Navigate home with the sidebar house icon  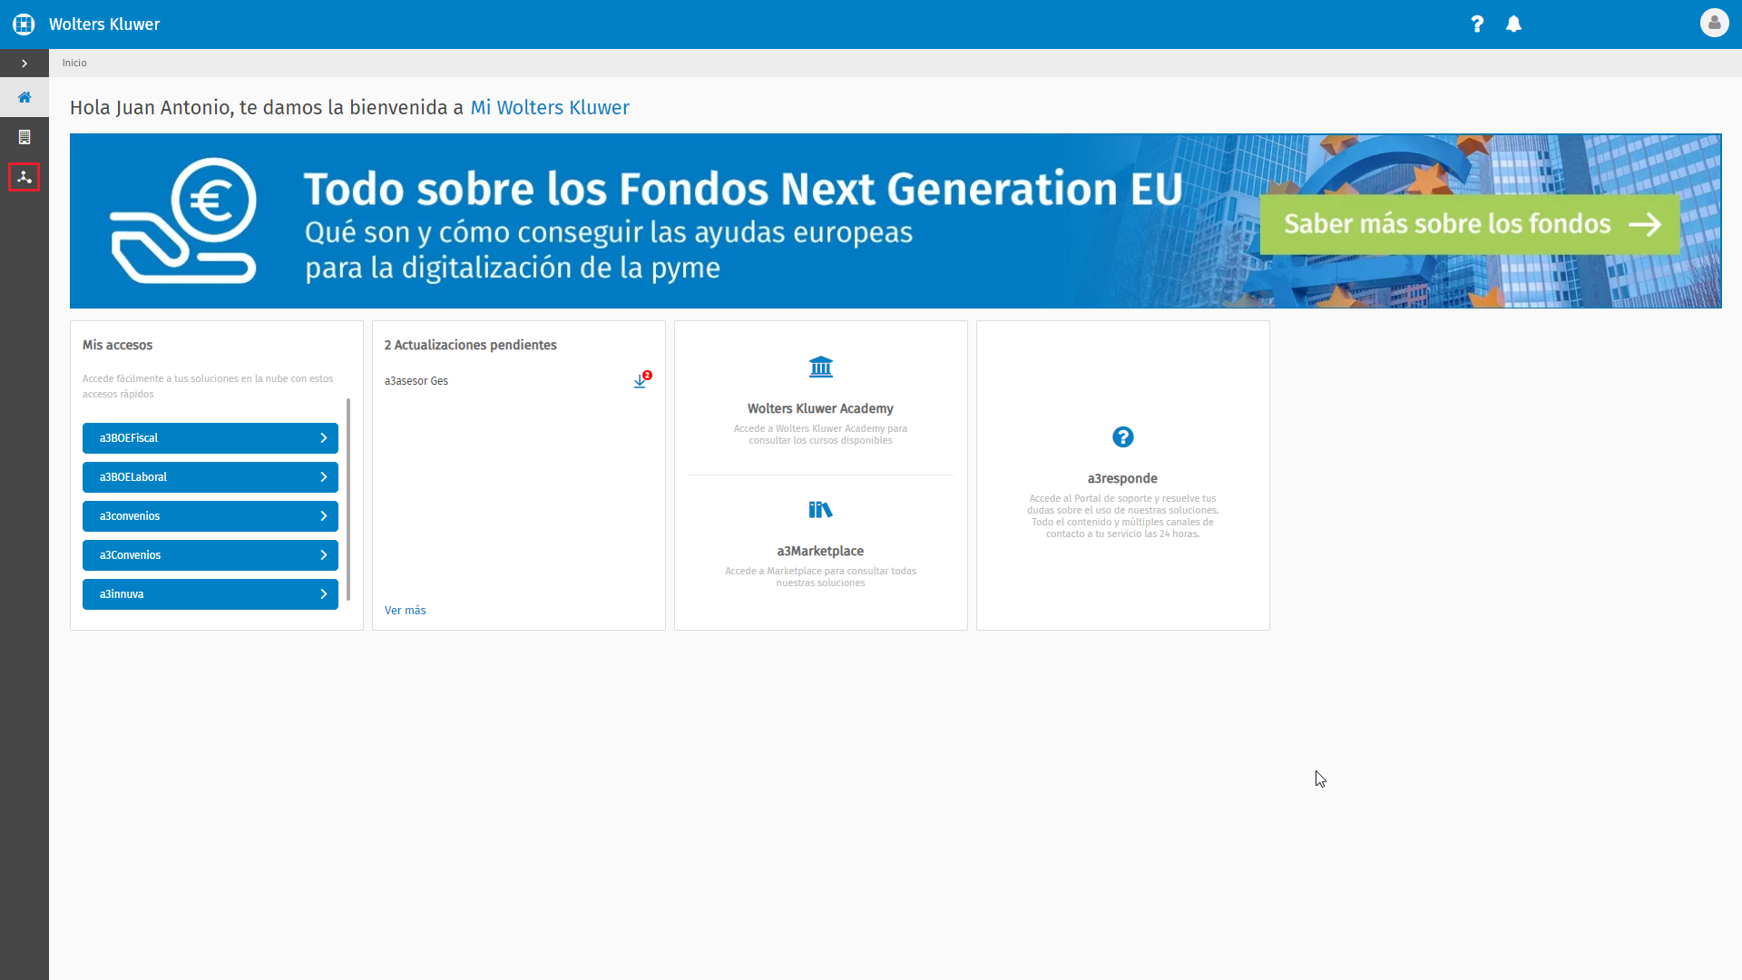click(x=24, y=97)
